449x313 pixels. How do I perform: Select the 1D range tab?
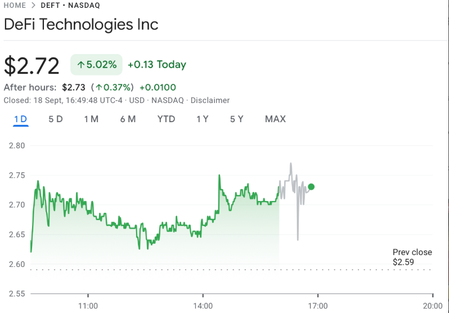pos(20,119)
